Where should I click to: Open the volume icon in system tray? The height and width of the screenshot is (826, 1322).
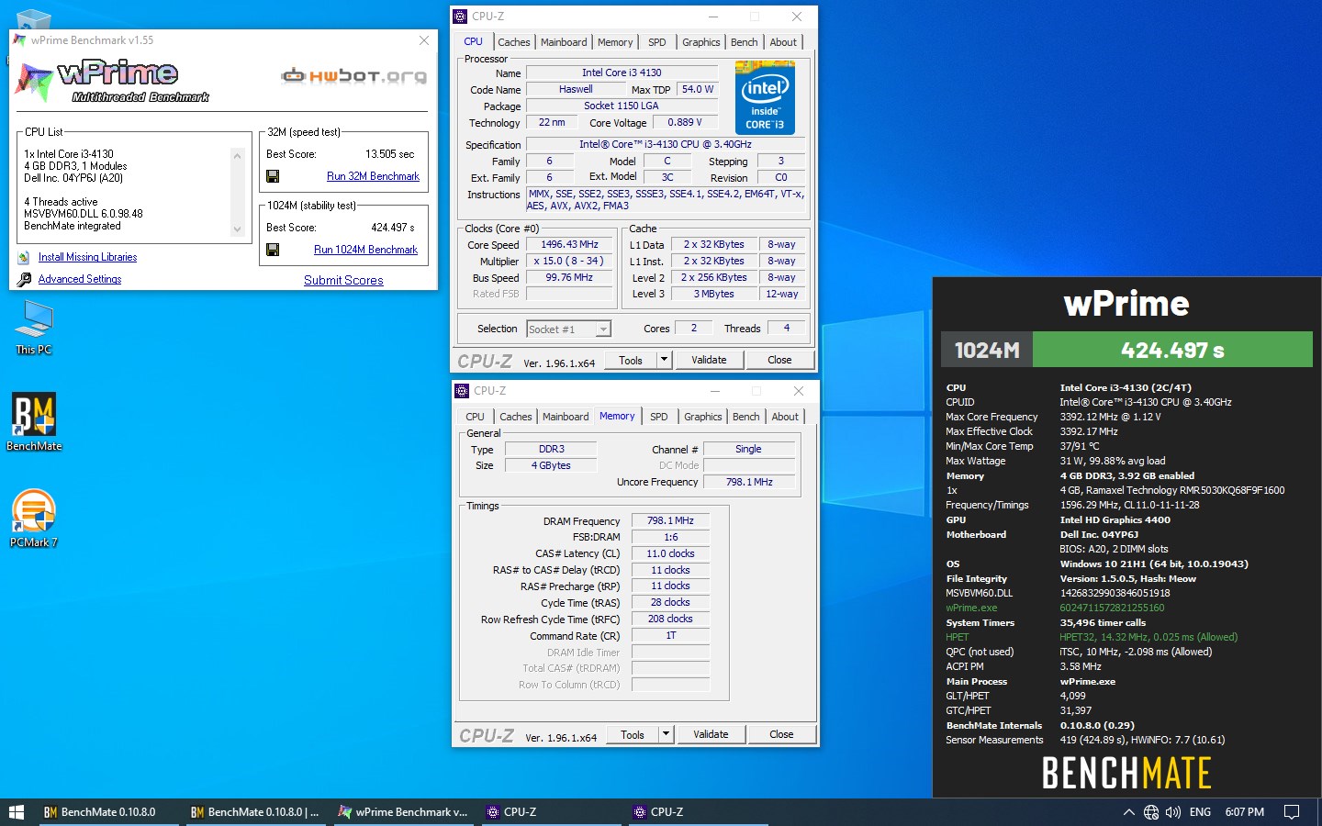click(1173, 812)
